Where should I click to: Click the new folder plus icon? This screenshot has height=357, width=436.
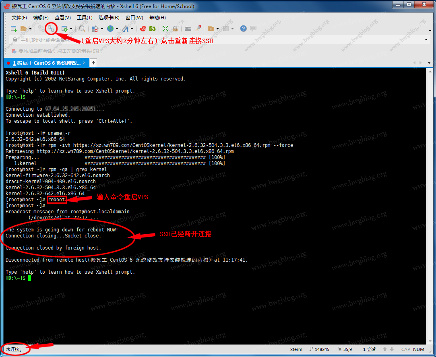coord(211,28)
